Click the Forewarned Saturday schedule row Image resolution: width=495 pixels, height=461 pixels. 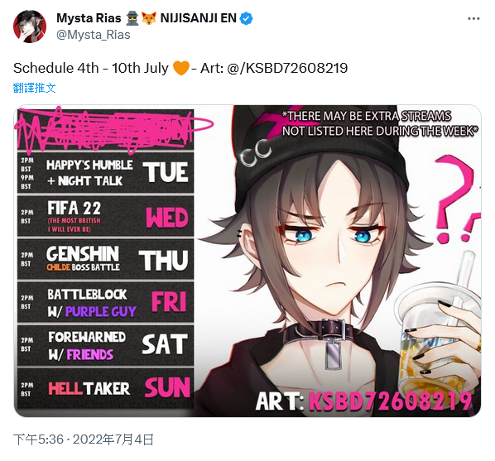(x=105, y=345)
